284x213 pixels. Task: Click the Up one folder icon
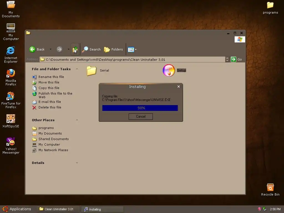[x=75, y=49]
